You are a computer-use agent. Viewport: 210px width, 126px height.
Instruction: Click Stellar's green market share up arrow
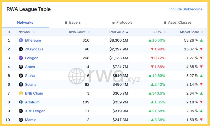click(201, 76)
